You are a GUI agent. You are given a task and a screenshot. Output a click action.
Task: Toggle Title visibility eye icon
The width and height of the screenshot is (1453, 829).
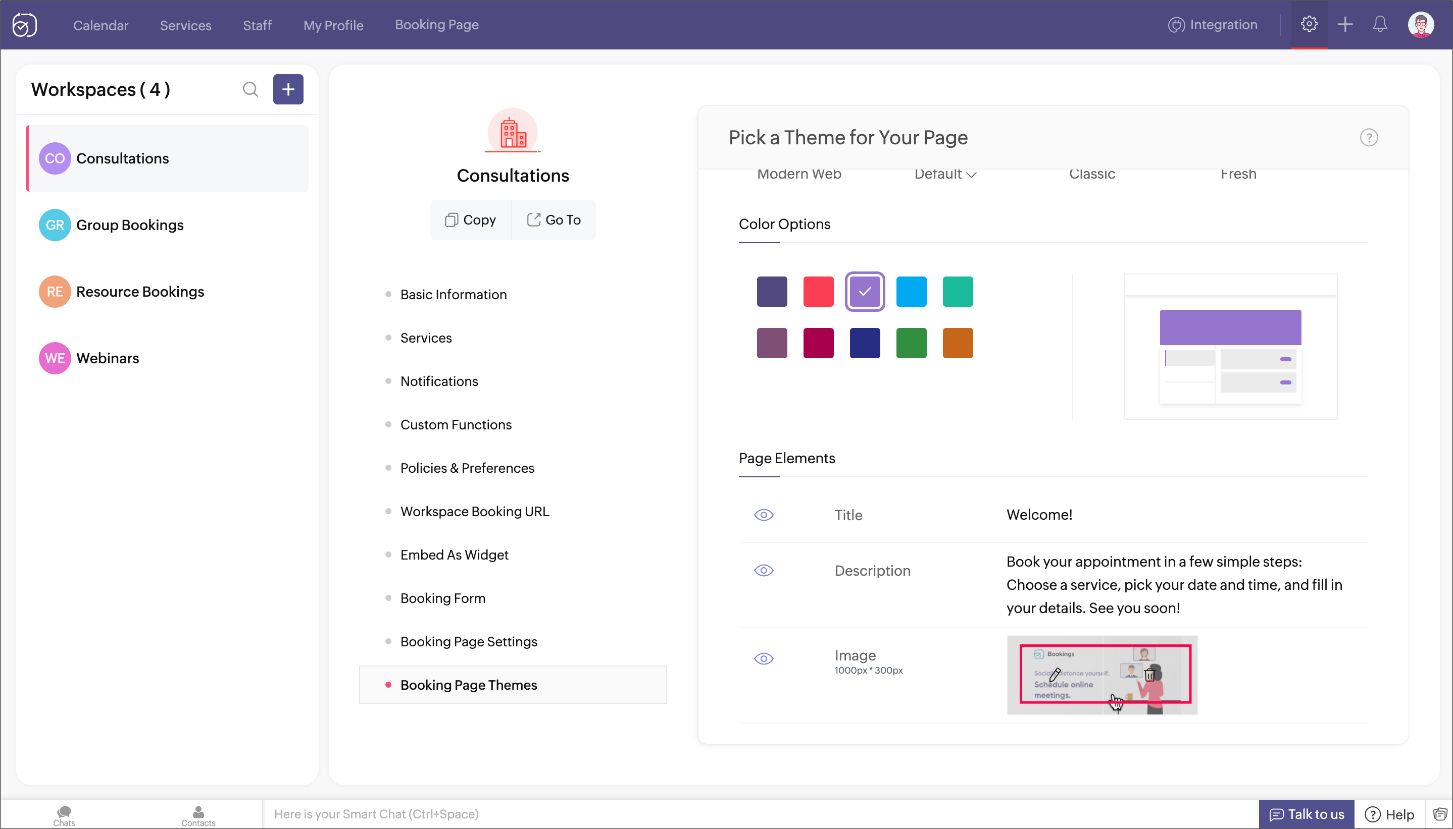764,515
